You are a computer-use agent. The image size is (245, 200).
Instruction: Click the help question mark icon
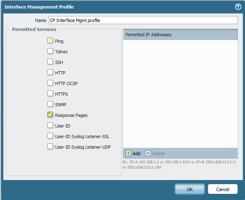tap(238, 7)
